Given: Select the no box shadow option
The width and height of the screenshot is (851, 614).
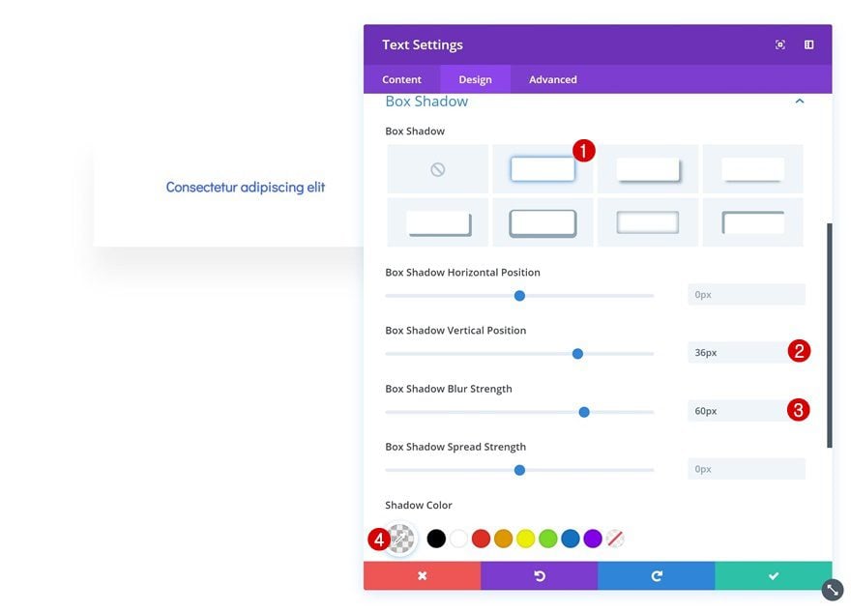Looking at the screenshot, I should click(437, 169).
